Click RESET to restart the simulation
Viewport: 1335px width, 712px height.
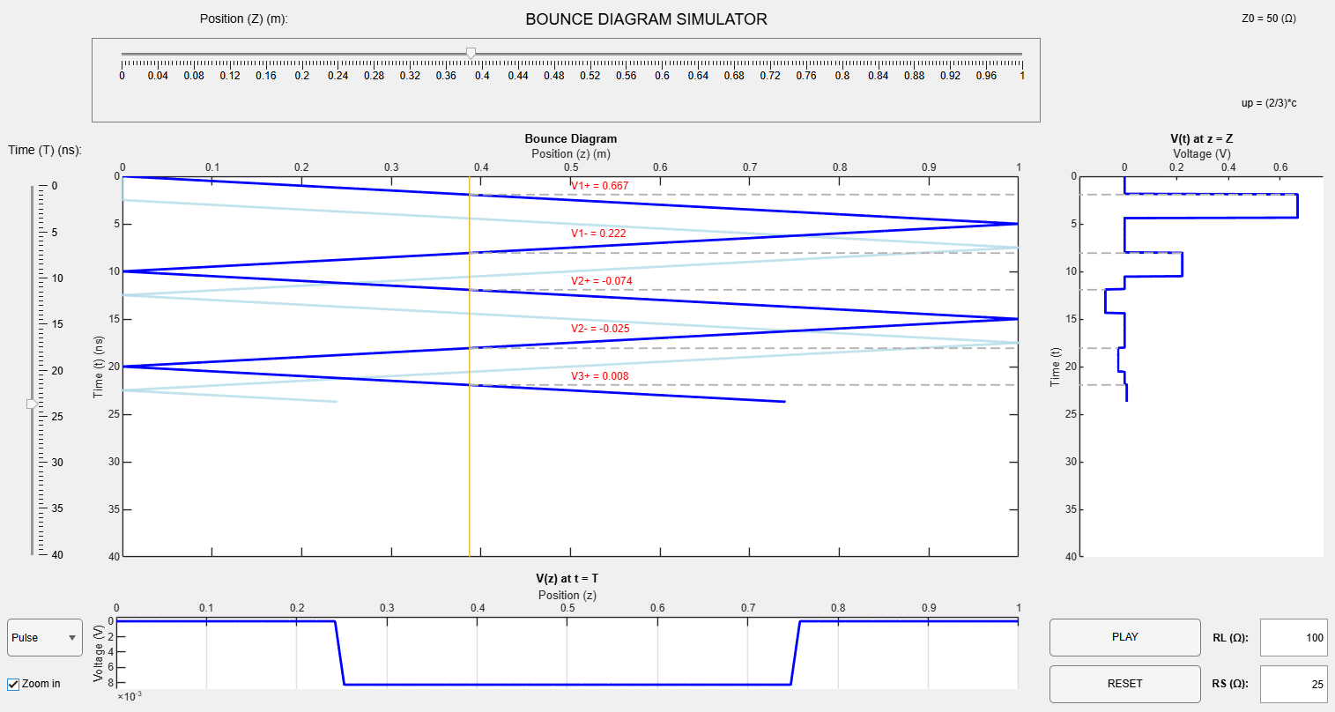coord(1124,684)
